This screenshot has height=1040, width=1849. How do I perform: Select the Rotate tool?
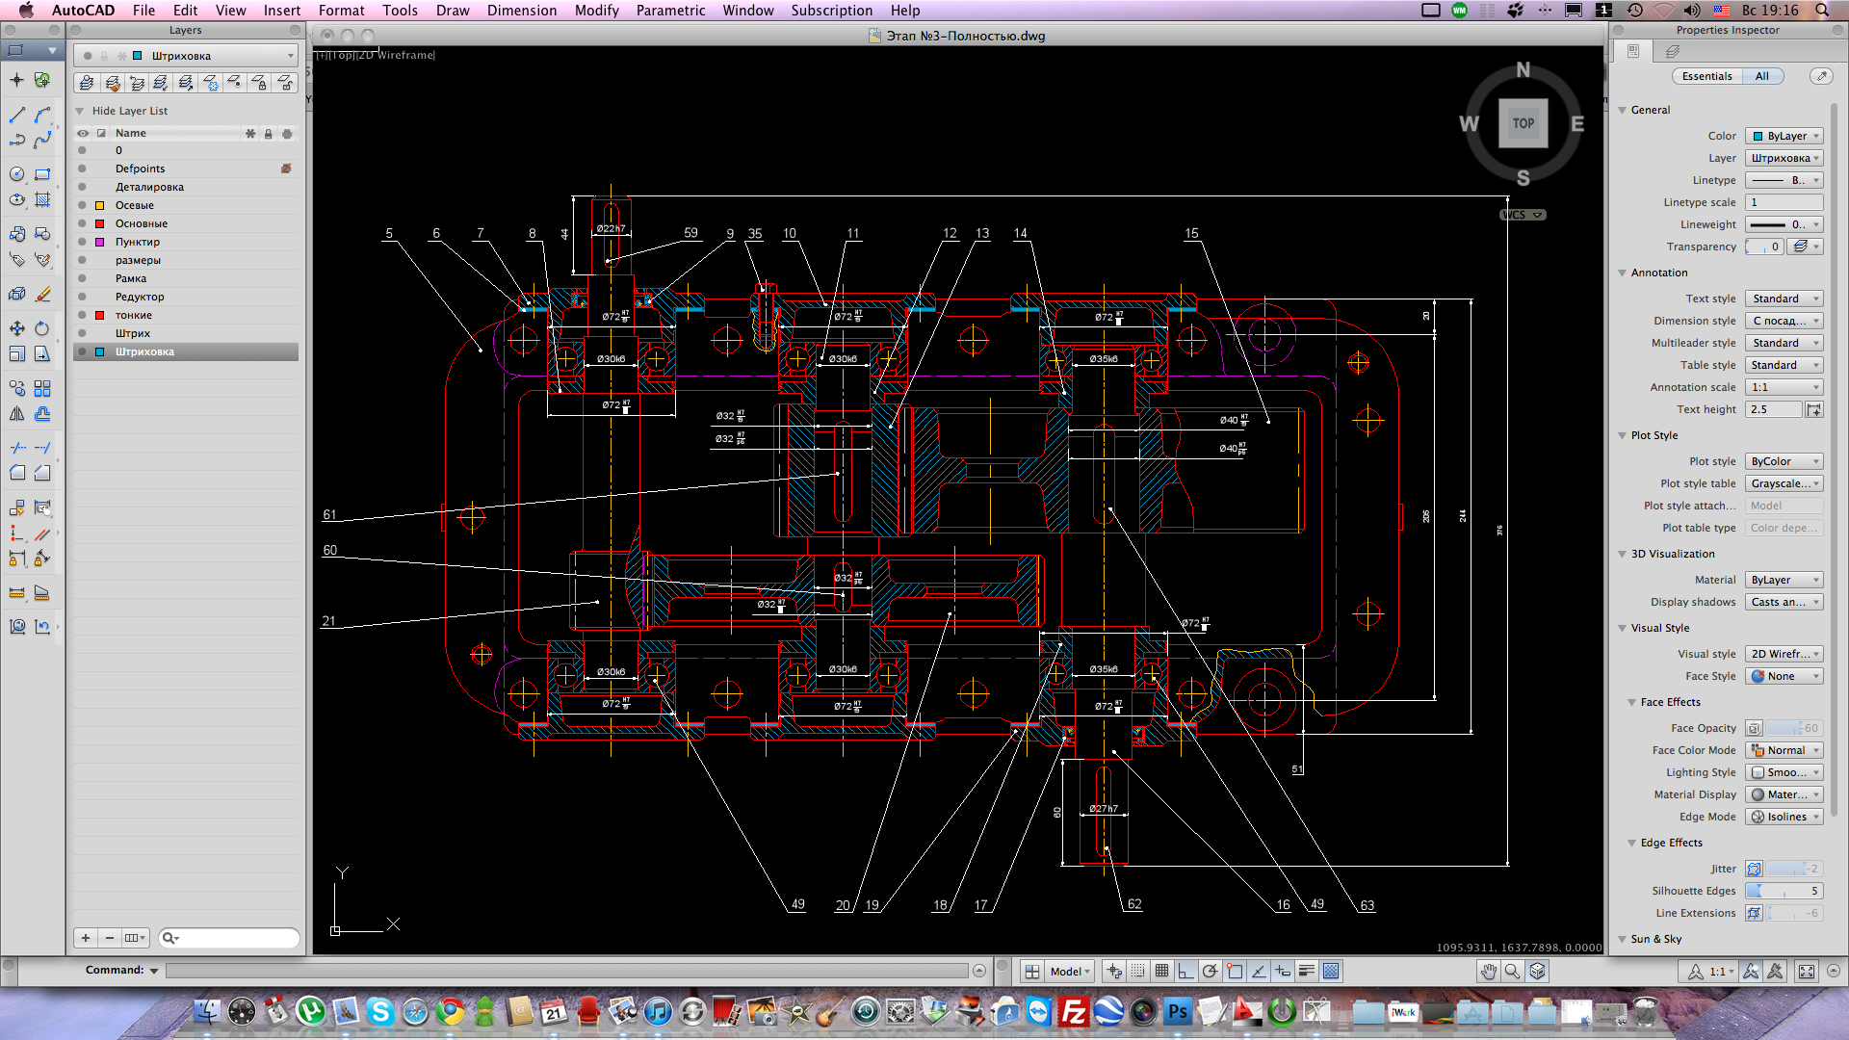point(41,328)
